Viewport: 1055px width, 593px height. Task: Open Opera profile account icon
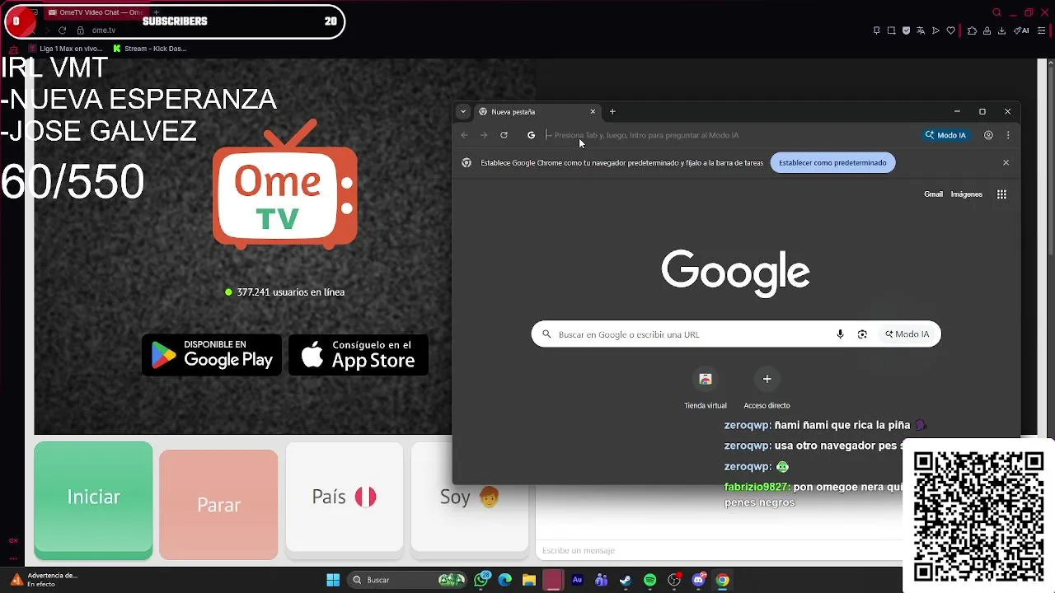tap(987, 30)
